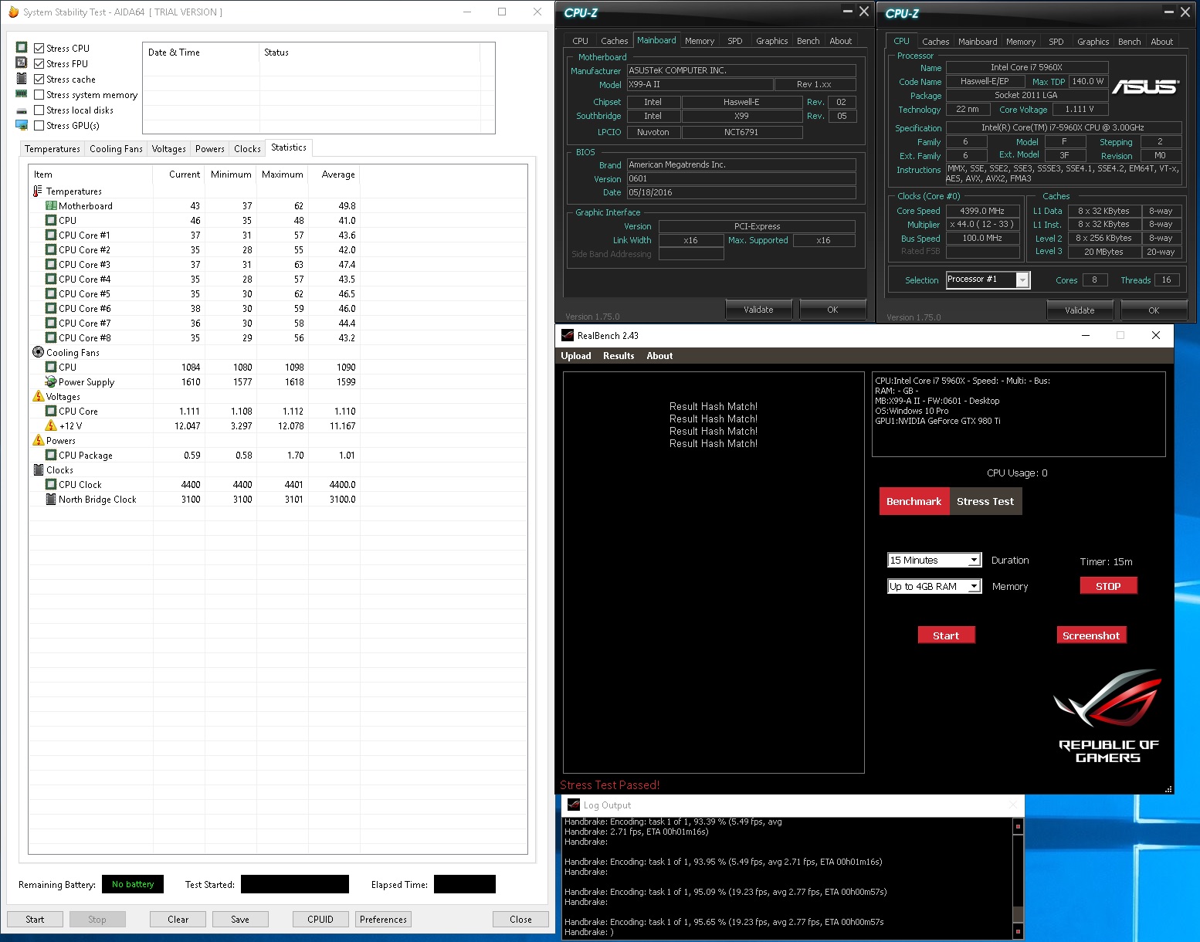Click the CPU Clock row icon
This screenshot has width=1200, height=942.
coord(51,485)
